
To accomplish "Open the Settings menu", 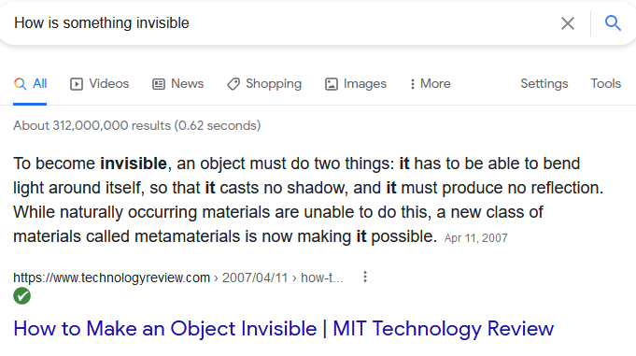I will pyautogui.click(x=544, y=83).
